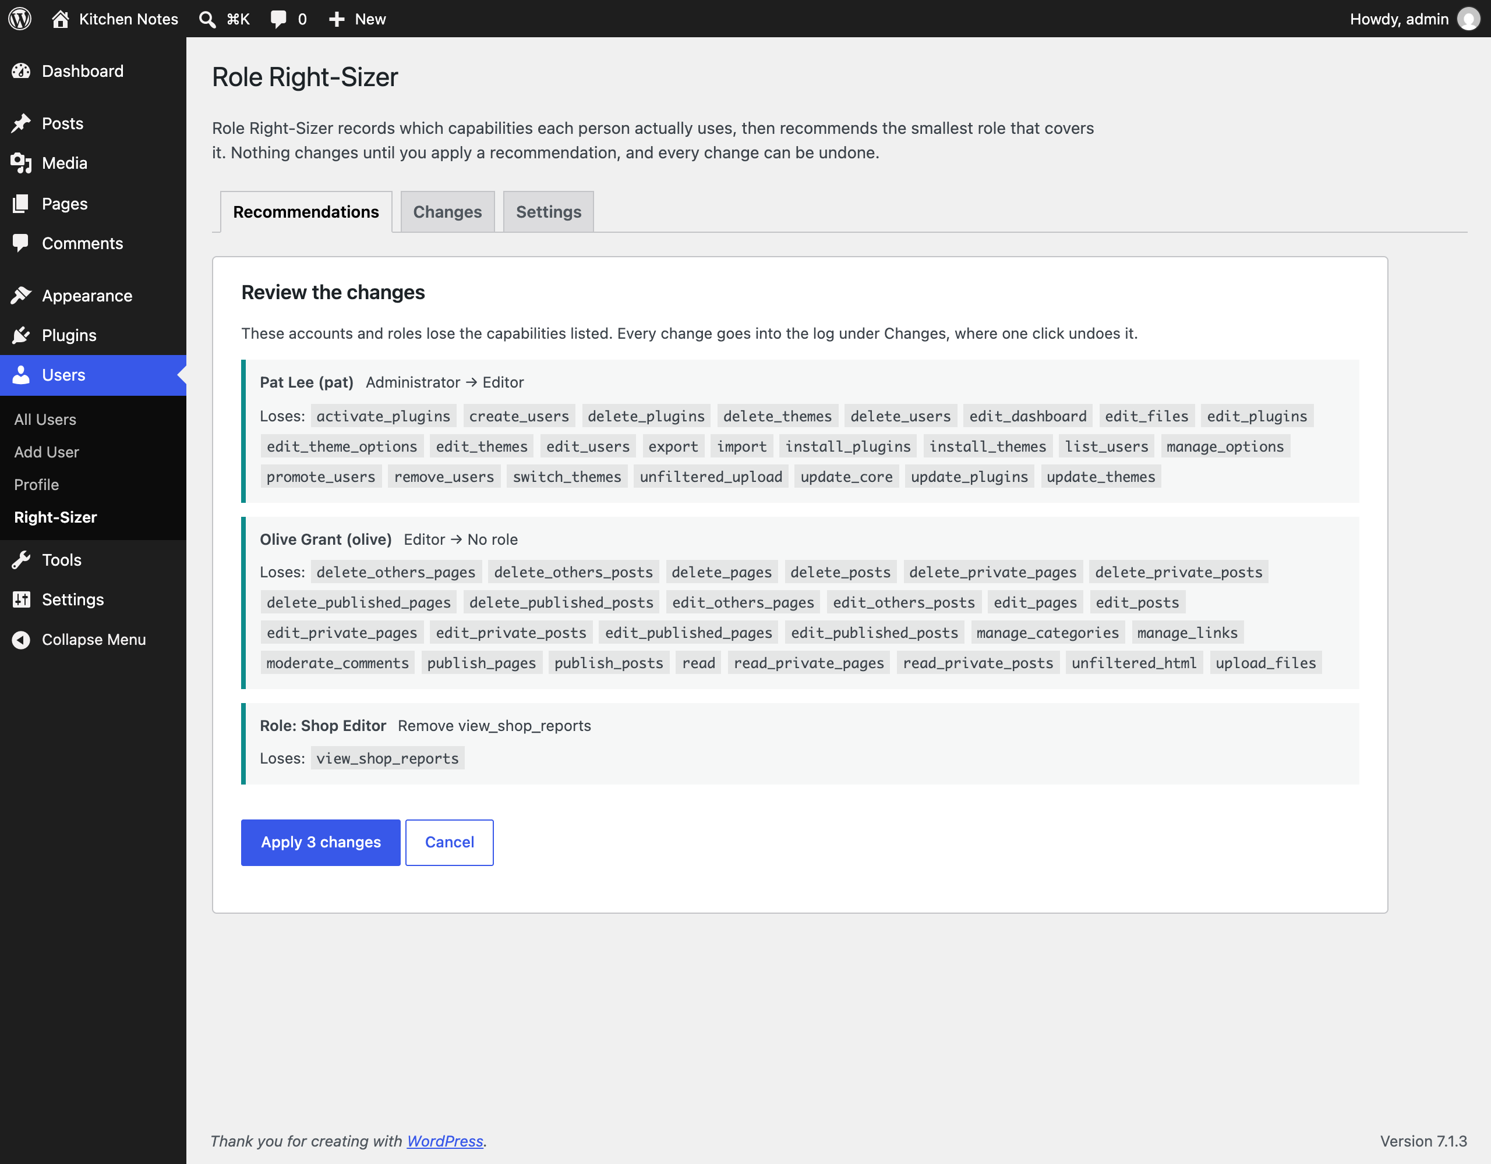Image resolution: width=1491 pixels, height=1164 pixels.
Task: Click Howdy, admin account link
Action: pyautogui.click(x=1399, y=19)
